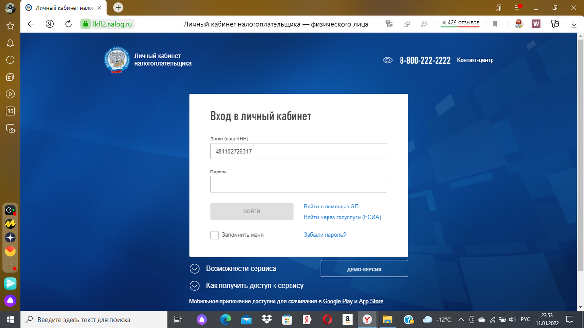The image size is (584, 328).
Task: Open the favorites star in the sidebar
Action: coord(10,26)
